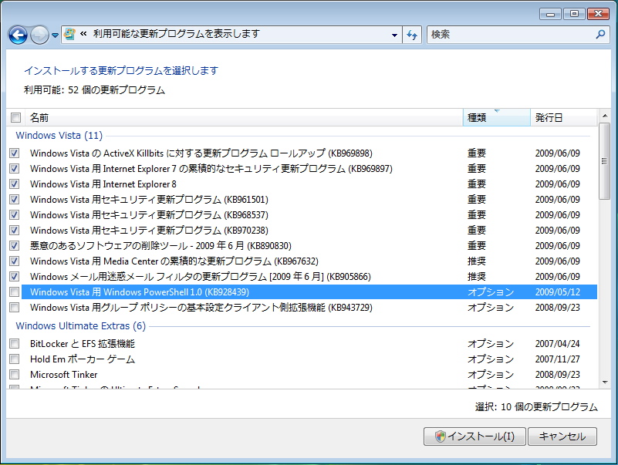Select the Hold Em ポーカー ゲーム name
This screenshot has width=618, height=465.
(83, 359)
